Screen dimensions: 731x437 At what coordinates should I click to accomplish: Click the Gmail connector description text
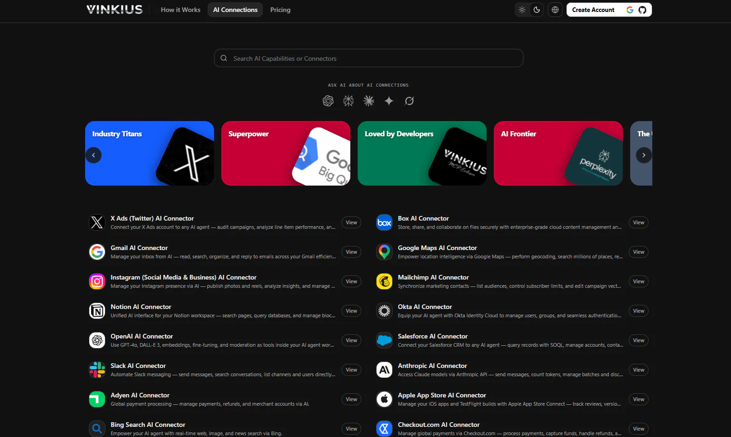point(223,256)
